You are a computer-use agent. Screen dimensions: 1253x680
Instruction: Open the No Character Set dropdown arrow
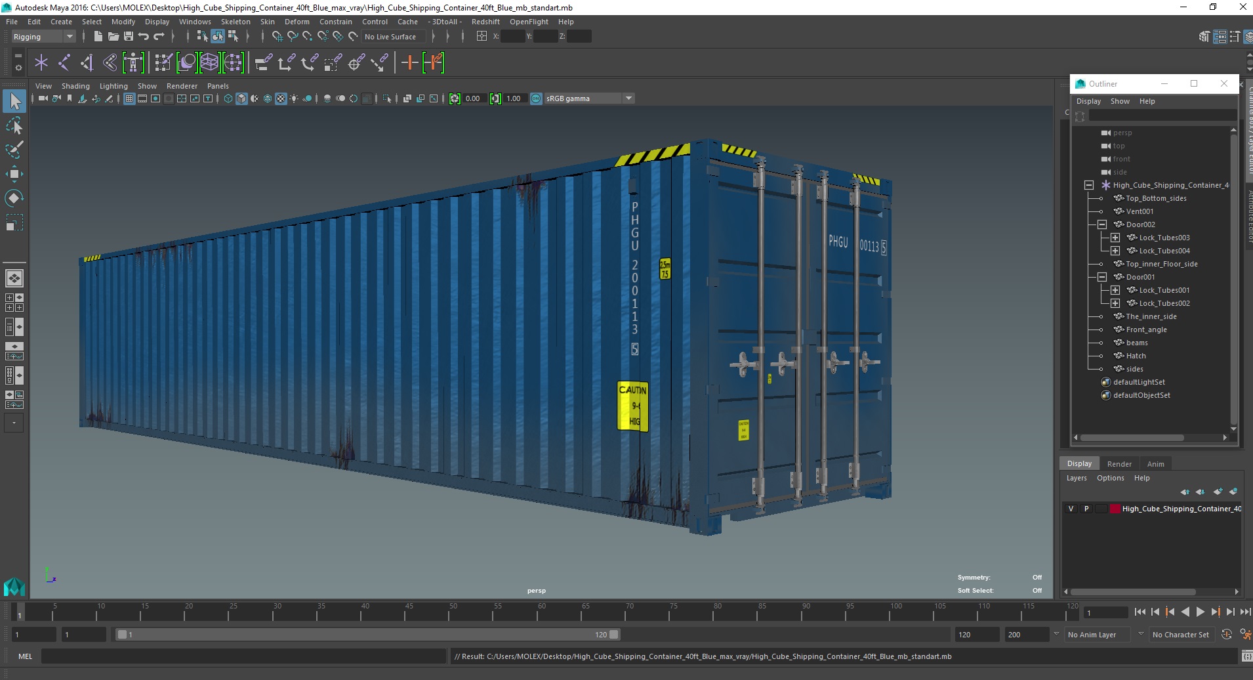point(1141,634)
